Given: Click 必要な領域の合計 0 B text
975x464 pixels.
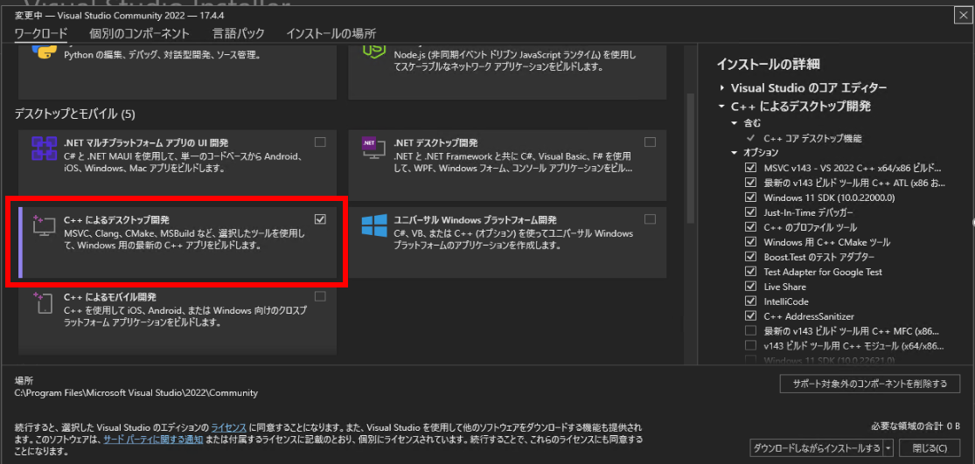Looking at the screenshot, I should tap(916, 426).
